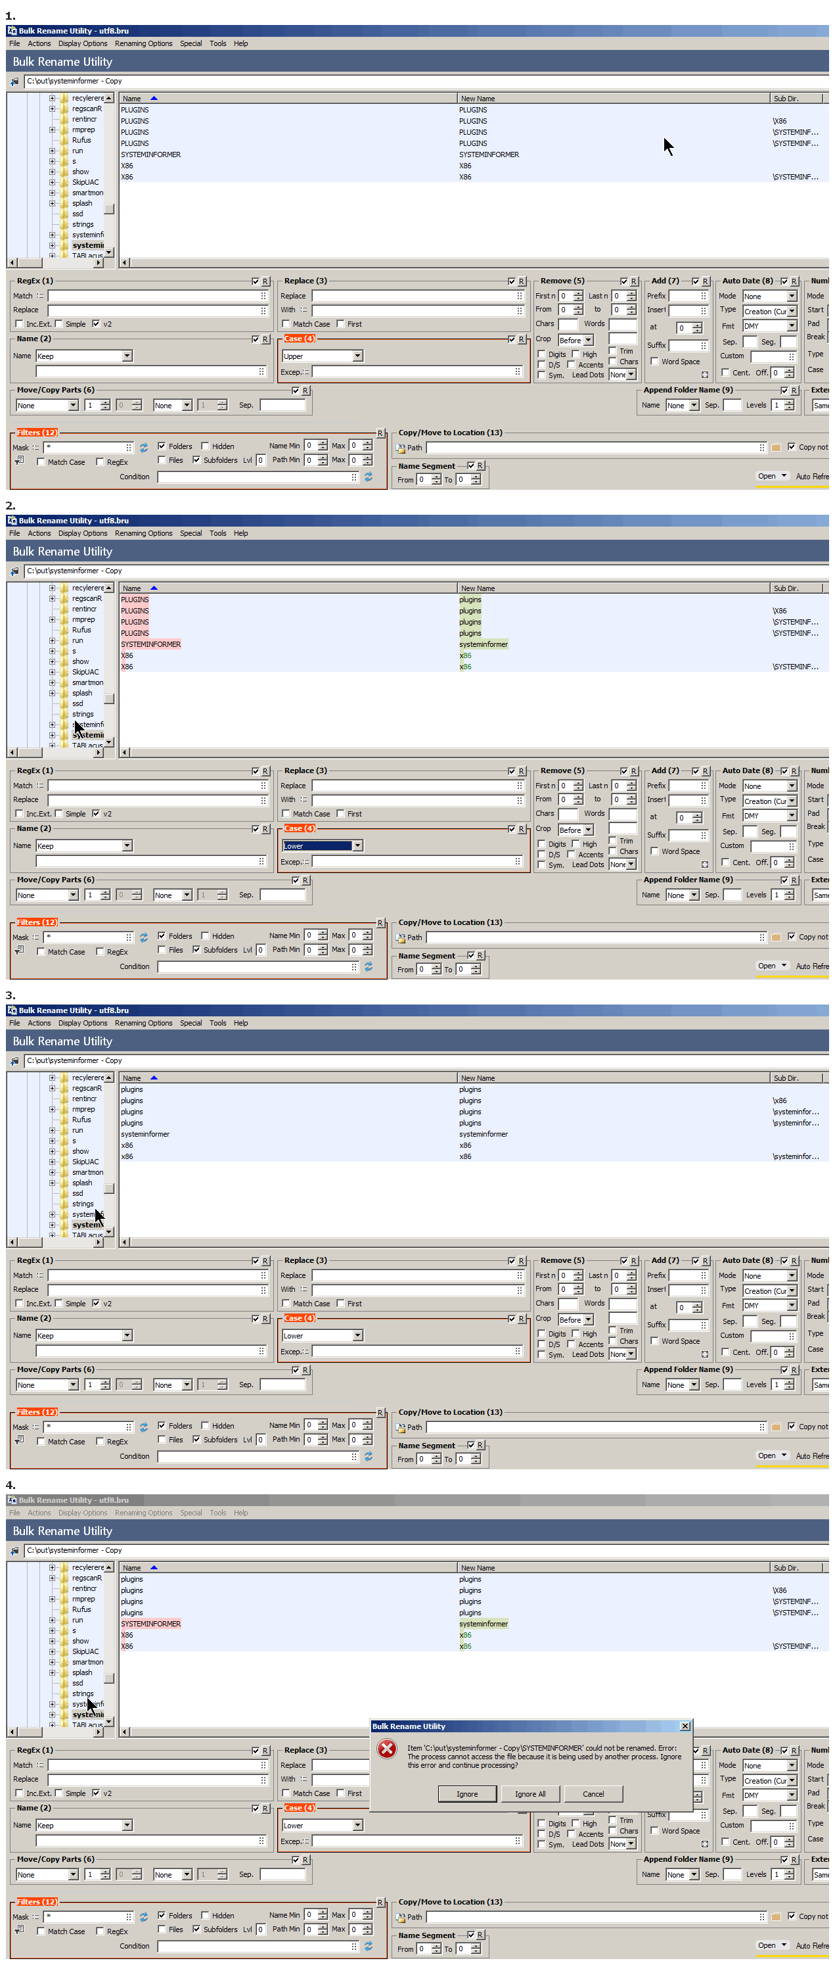
Task: Close the Bulk Rename Utility error dialog
Action: coord(685,1726)
